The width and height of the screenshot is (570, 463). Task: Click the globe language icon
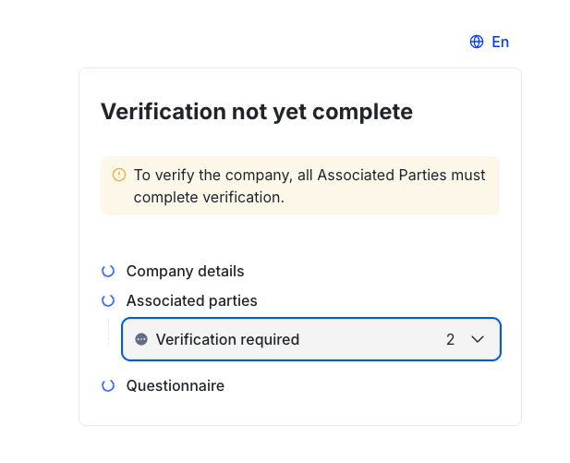click(477, 42)
